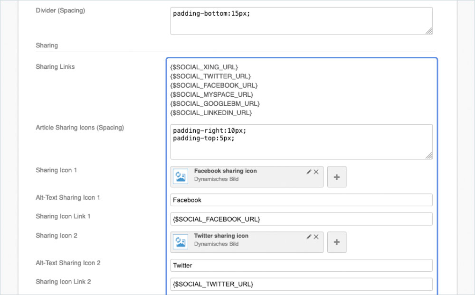Click the Article Sharing Icons (Spacing) label
This screenshot has height=295, width=475.
tap(80, 128)
